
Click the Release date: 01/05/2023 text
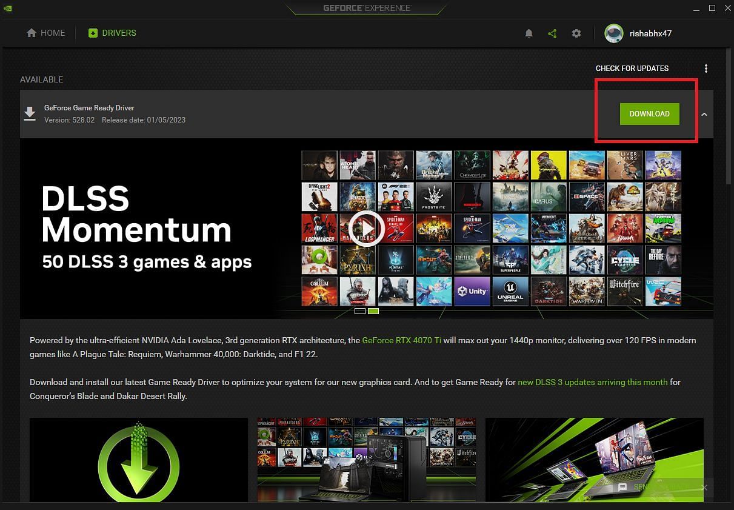pos(144,120)
